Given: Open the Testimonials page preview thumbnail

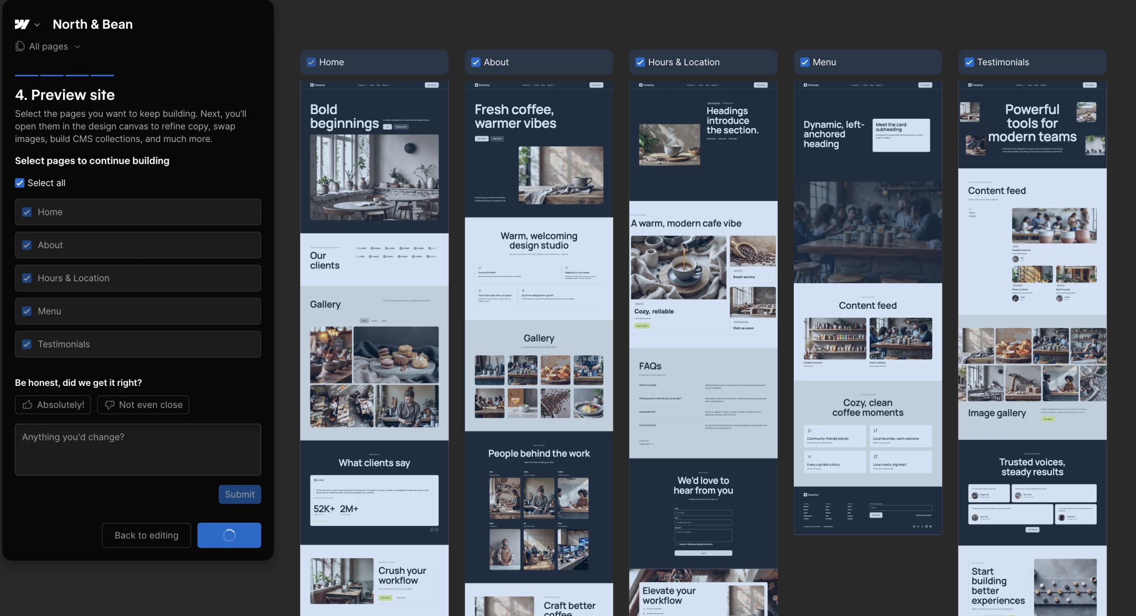Looking at the screenshot, I should coord(1032,348).
